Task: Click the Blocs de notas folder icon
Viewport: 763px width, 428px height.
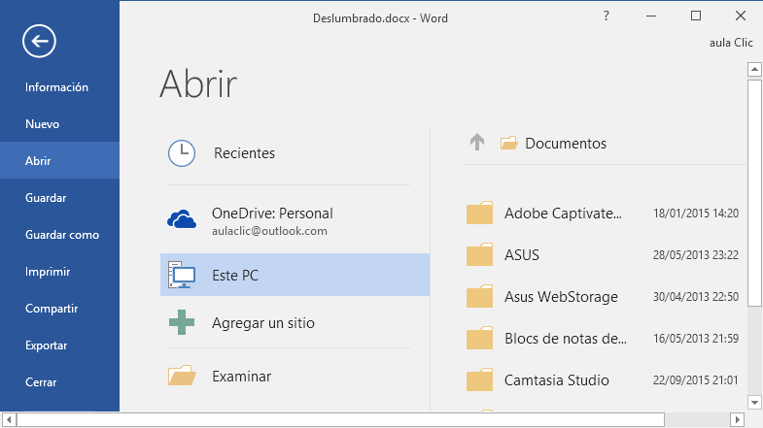Action: (479, 338)
